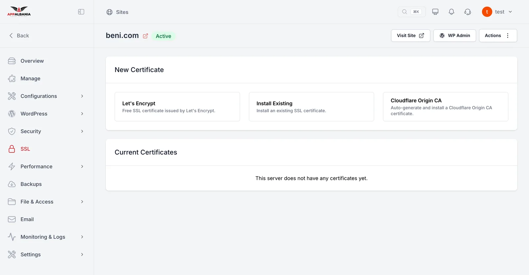Expand the File & Access chevron
This screenshot has width=529, height=275.
(82, 202)
